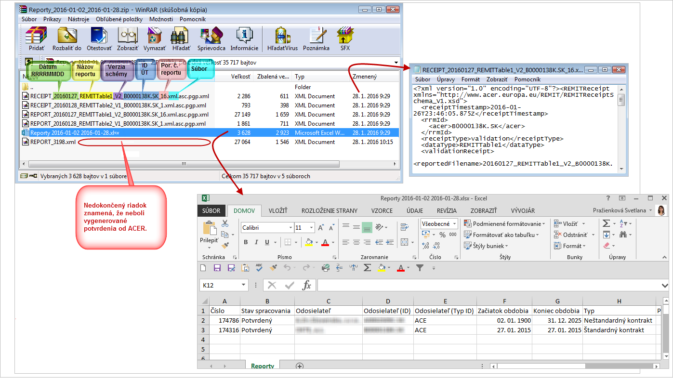This screenshot has height=379, width=673.
Task: Click the spell check ABC icon
Action: (259, 268)
